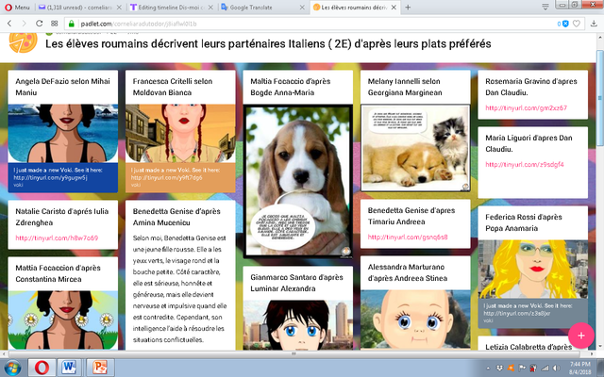Click the Selon moi Benedetta Genise description text
This screenshot has height=377, width=604.
pyautogui.click(x=180, y=289)
